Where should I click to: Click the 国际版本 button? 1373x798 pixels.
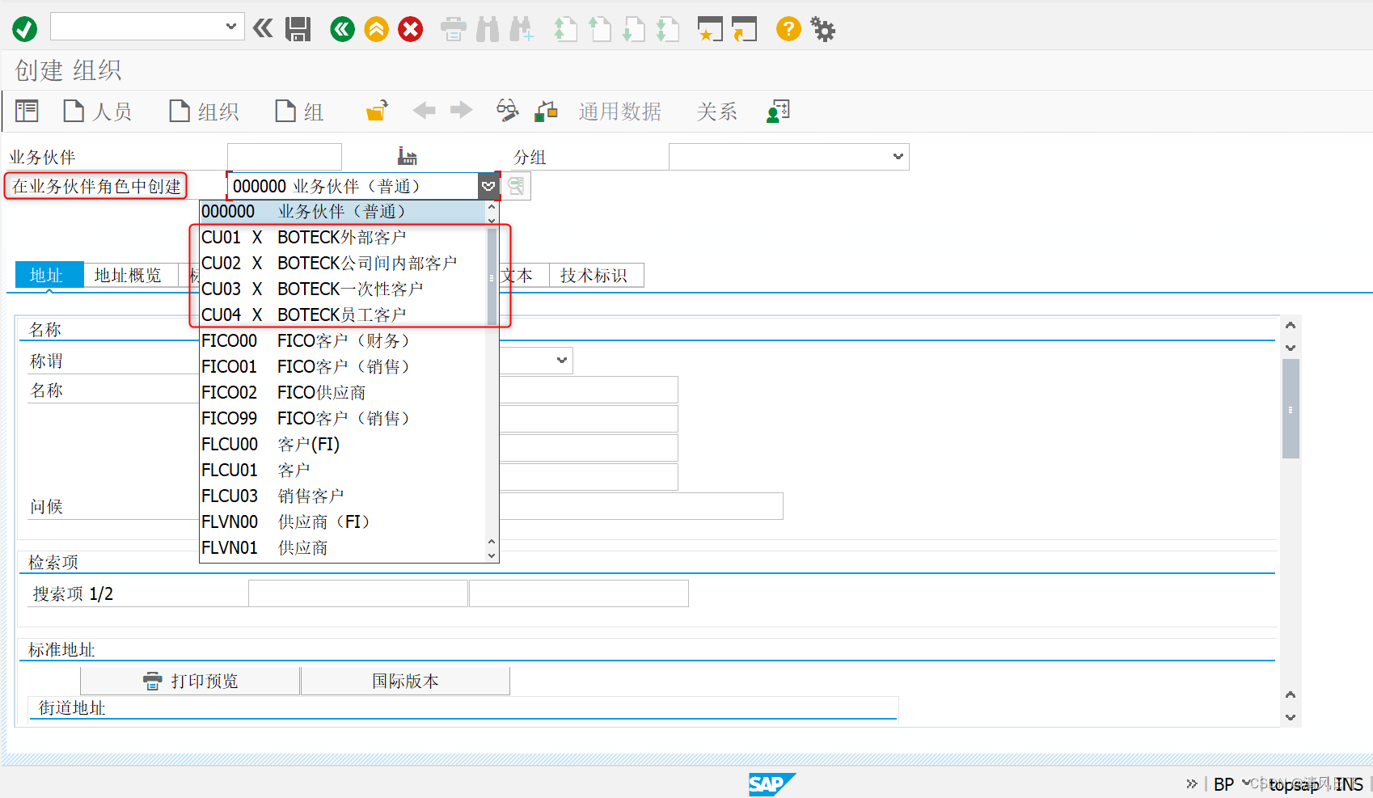(x=406, y=681)
